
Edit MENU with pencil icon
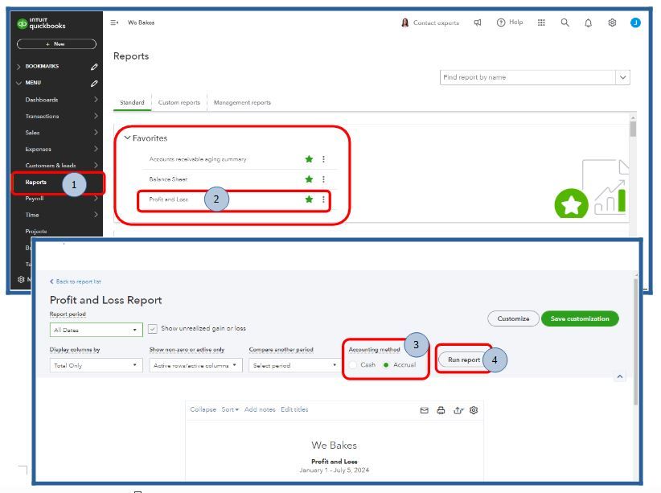[94, 83]
